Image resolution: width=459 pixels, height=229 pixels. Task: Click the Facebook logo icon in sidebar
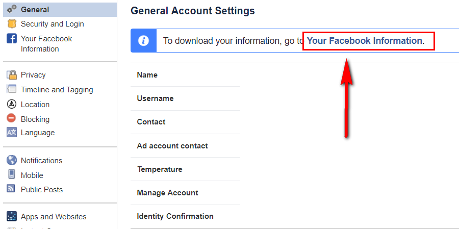point(12,38)
